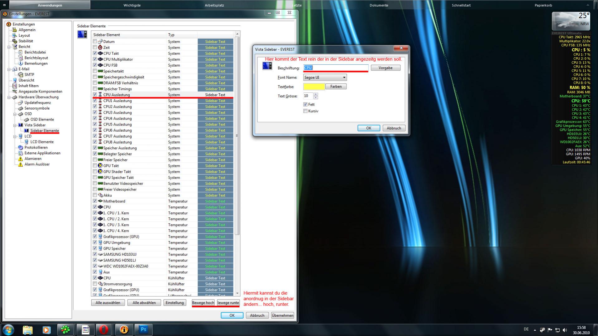Viewport: 598px width, 336px height.
Task: Click the clock icon in the Zeit row
Action: [100, 48]
